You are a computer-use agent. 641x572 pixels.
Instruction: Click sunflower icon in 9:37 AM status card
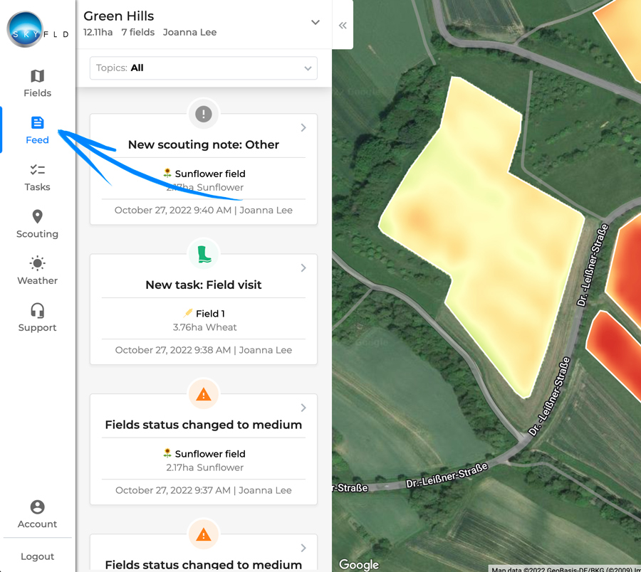click(167, 453)
